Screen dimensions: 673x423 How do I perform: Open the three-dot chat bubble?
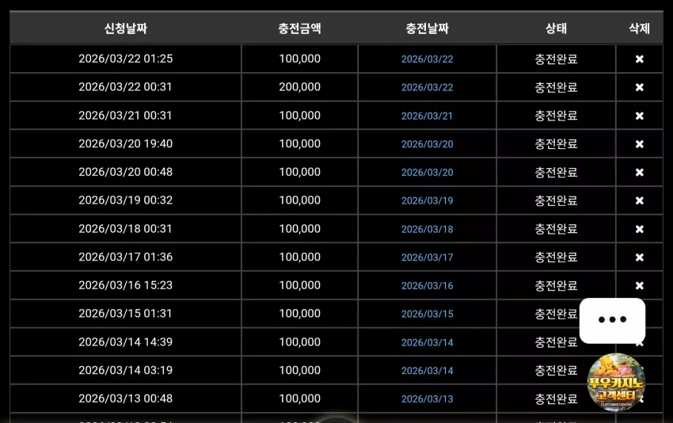(x=613, y=320)
